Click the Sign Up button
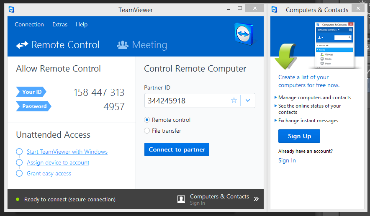 pos(299,136)
